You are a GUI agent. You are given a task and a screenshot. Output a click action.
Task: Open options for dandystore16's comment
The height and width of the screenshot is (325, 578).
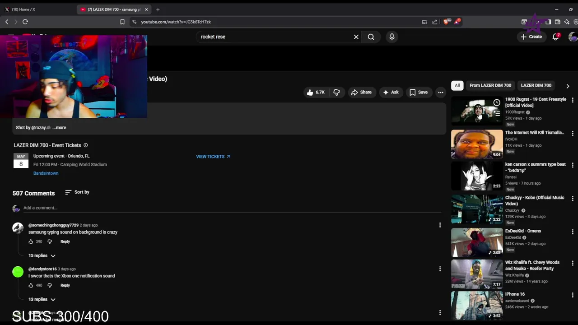coord(440,269)
